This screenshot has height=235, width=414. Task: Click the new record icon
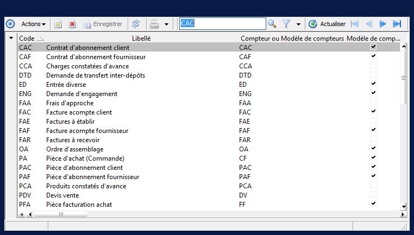(x=58, y=24)
